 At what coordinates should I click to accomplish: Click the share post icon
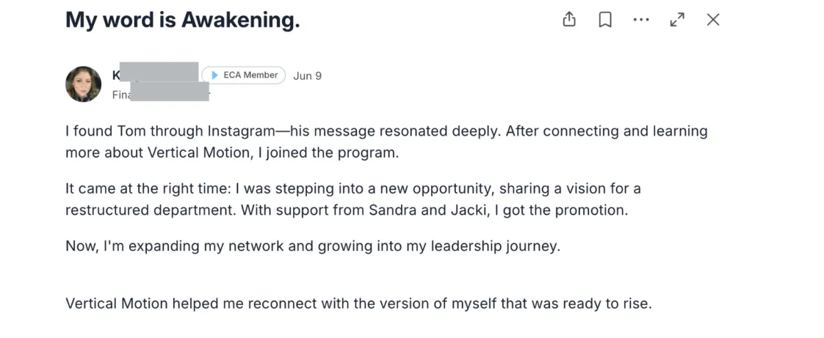pyautogui.click(x=569, y=20)
